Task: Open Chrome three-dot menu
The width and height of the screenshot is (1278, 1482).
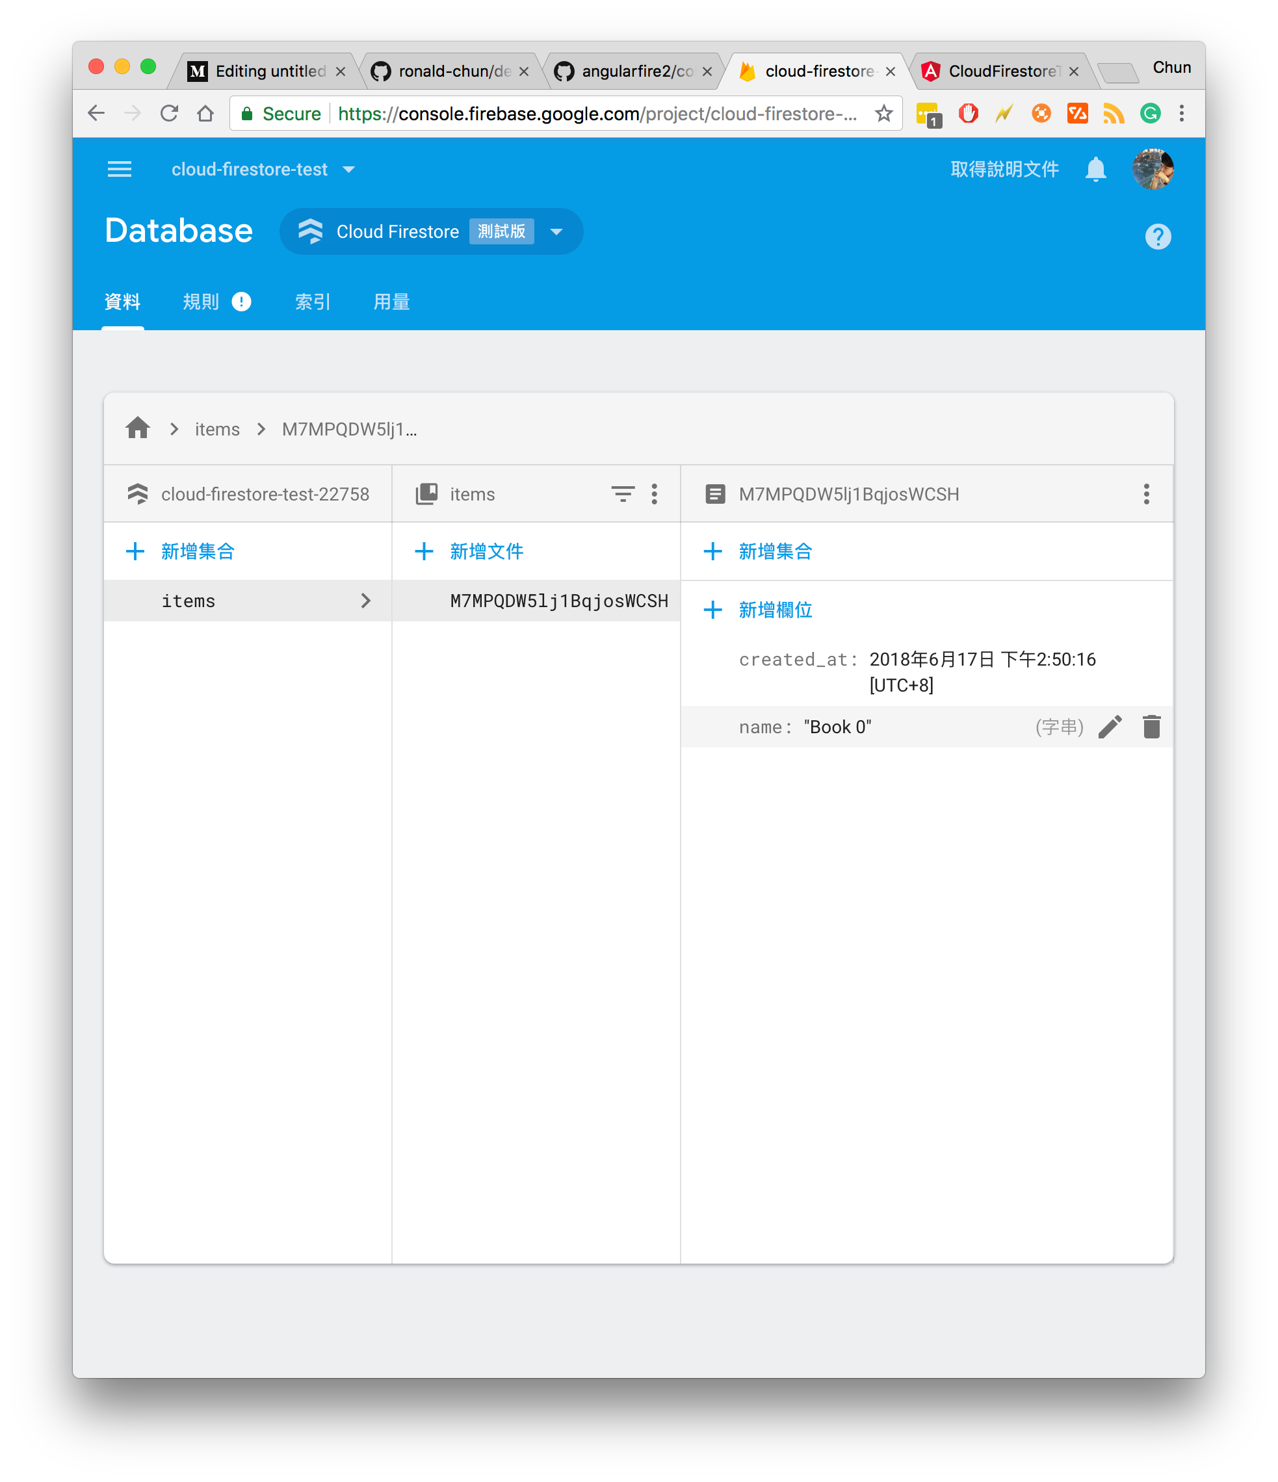Action: click(x=1180, y=113)
